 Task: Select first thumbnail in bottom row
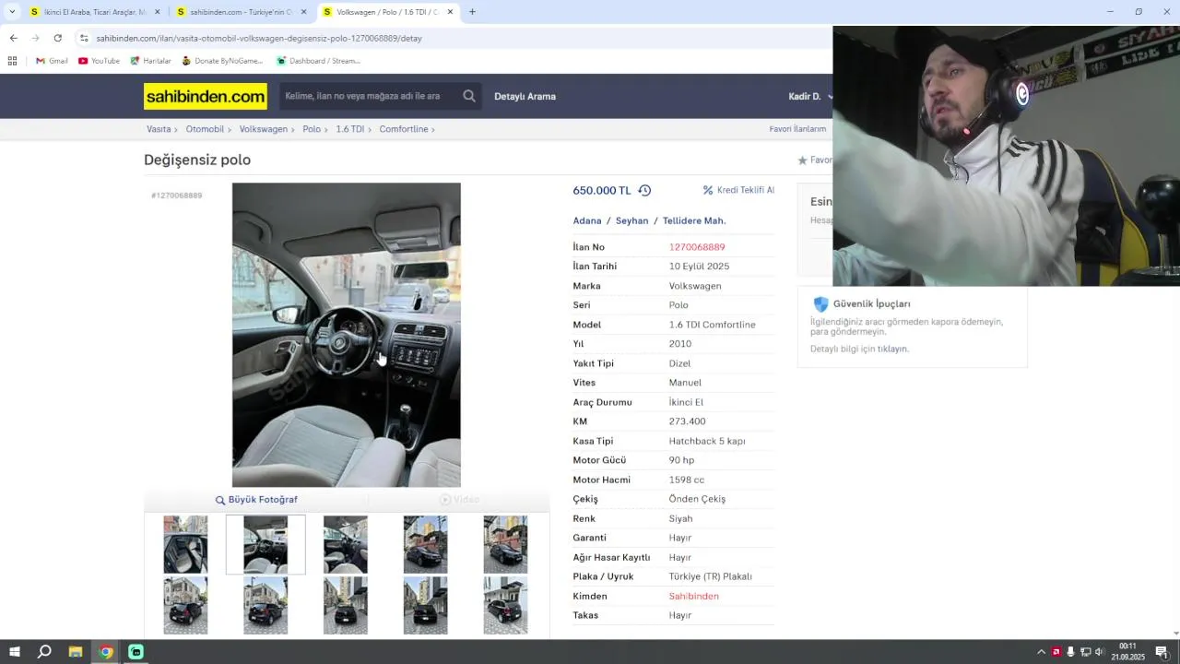(x=185, y=605)
